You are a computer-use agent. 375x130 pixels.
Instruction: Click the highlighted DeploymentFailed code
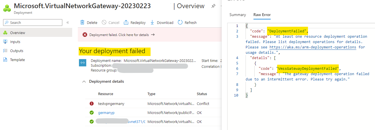287,31
